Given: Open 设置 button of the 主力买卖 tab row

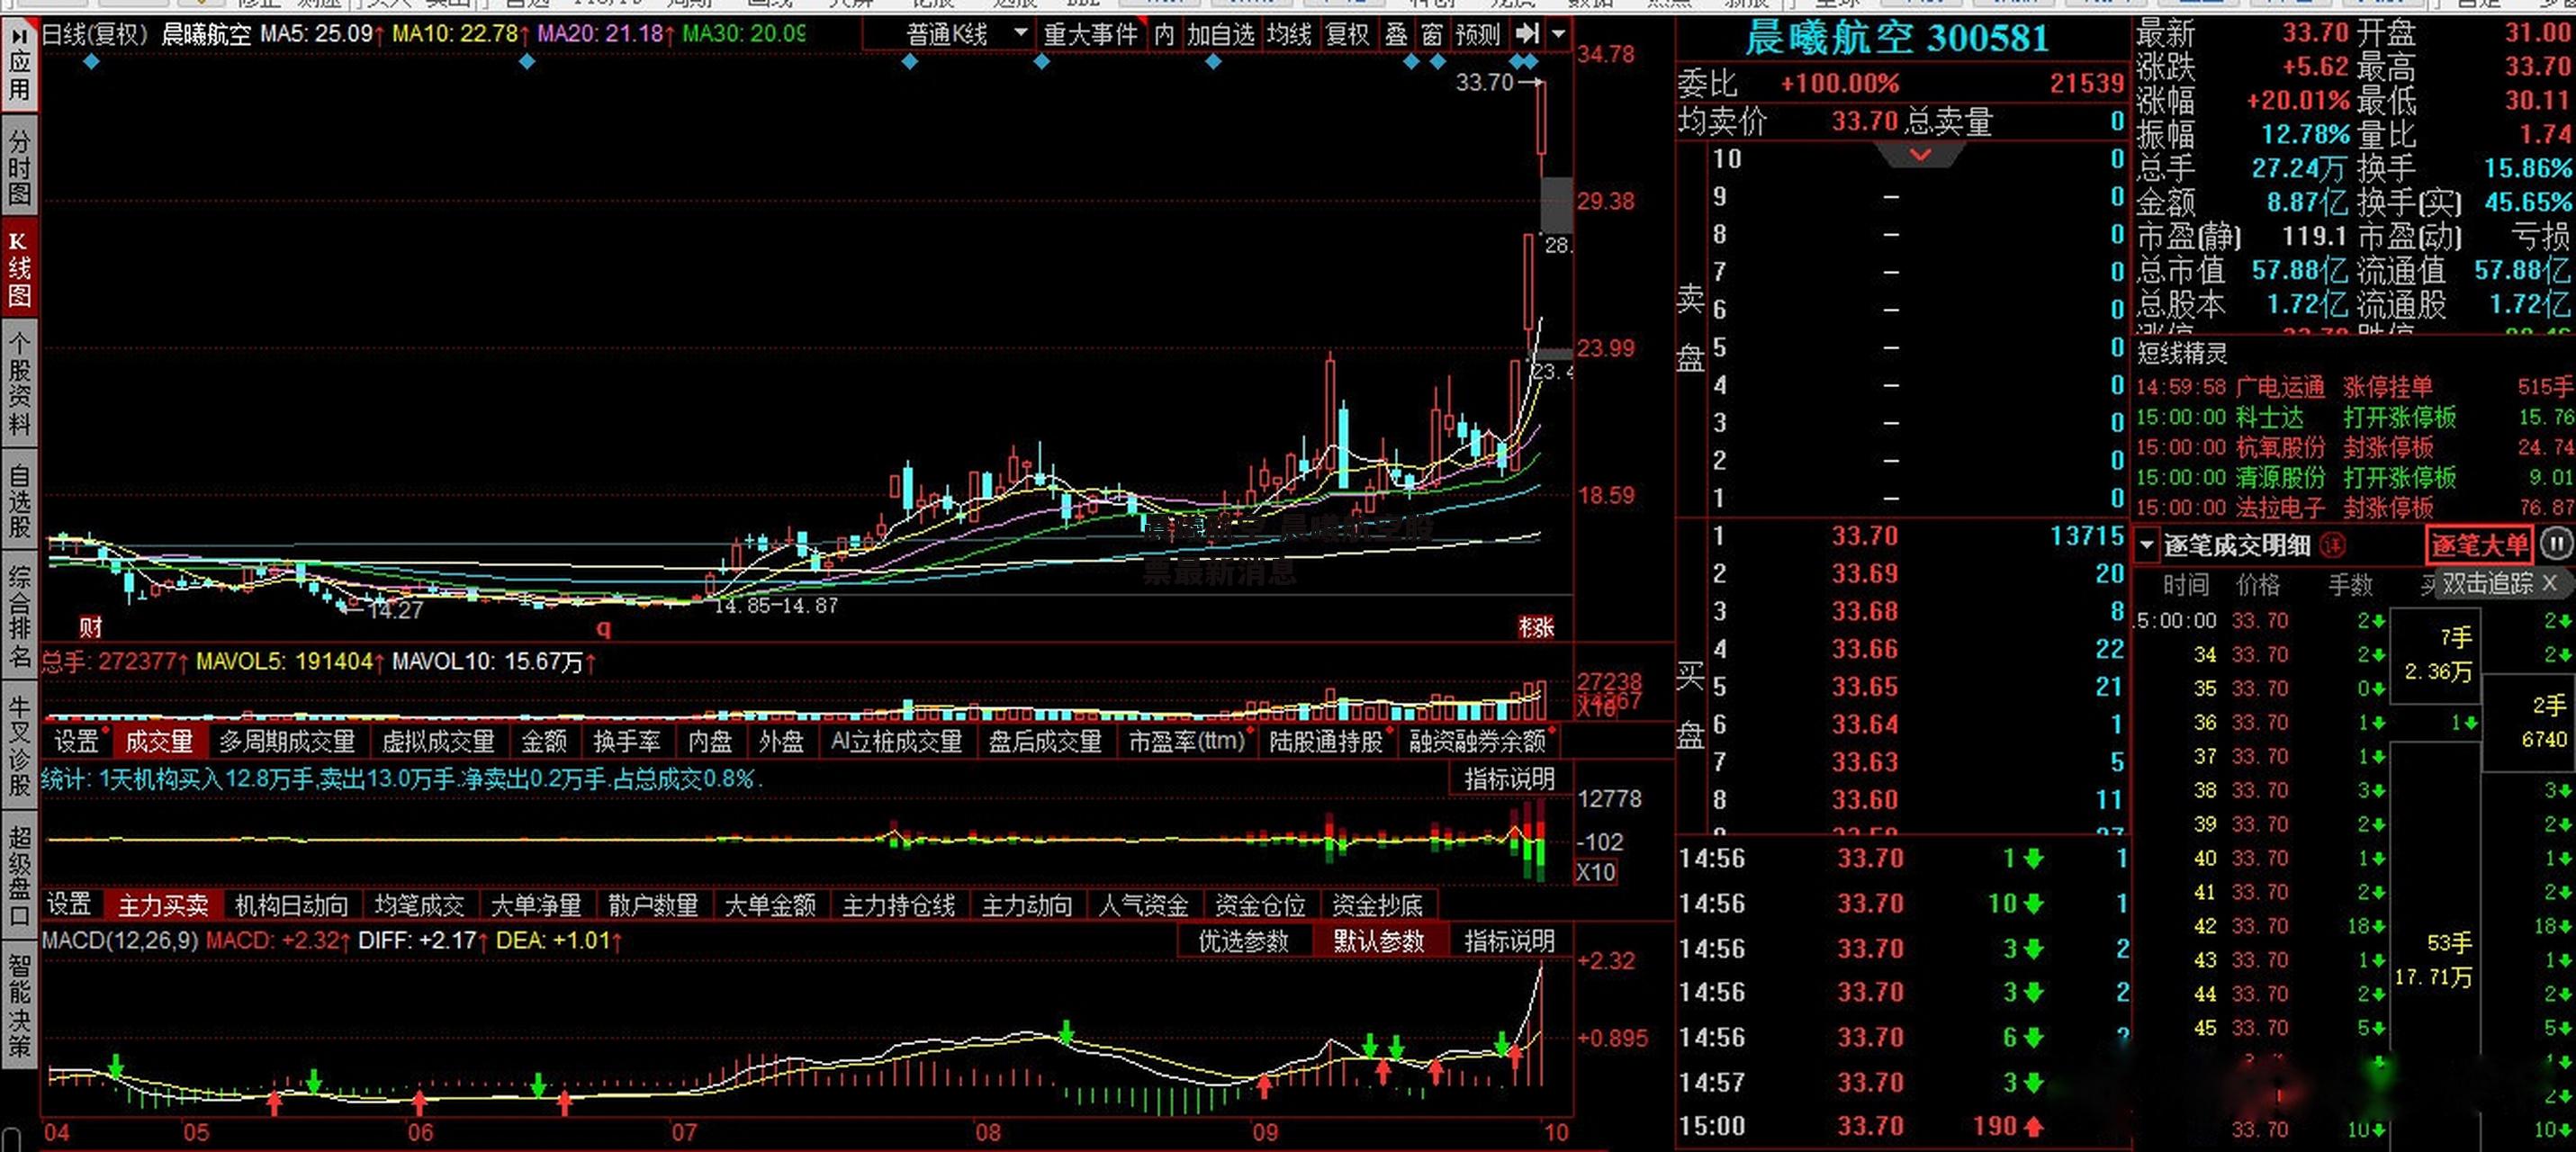Looking at the screenshot, I should (69, 905).
